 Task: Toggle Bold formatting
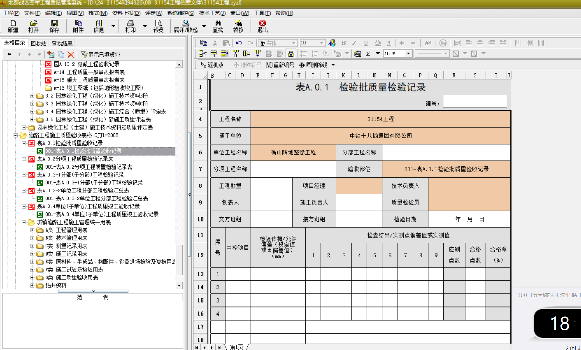point(343,43)
